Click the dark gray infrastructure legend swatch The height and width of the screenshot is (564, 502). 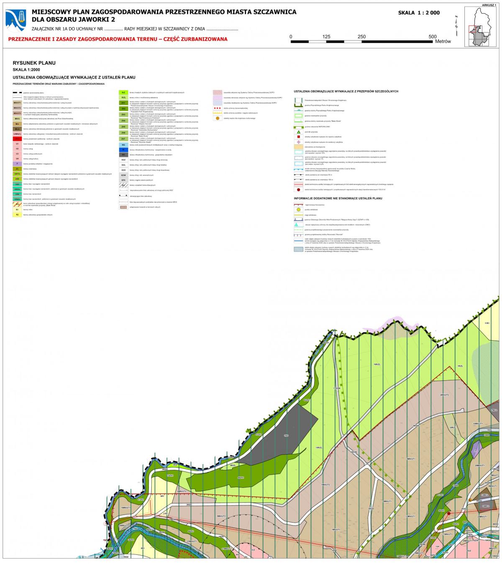pyautogui.click(x=123, y=155)
